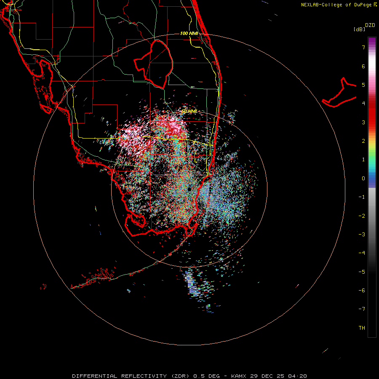This screenshot has height=379, width=379.
Task: Click the '0' value on color scale
Action: pos(363,179)
